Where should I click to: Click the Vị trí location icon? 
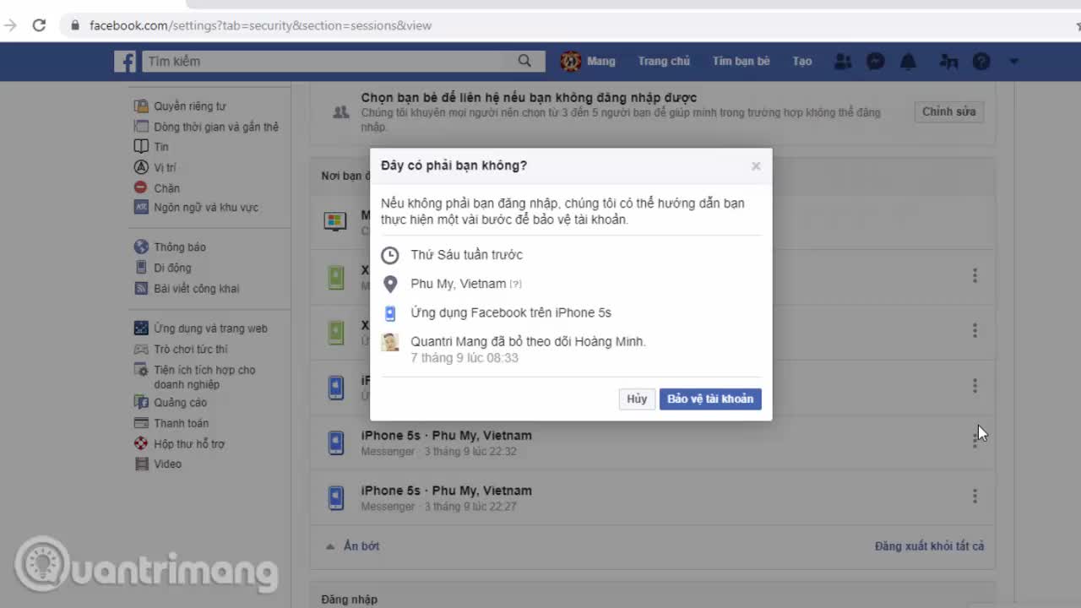(x=141, y=167)
